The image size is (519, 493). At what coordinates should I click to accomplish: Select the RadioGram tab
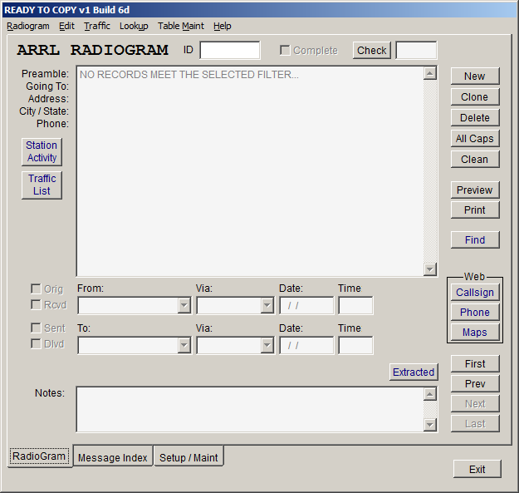pyautogui.click(x=39, y=456)
